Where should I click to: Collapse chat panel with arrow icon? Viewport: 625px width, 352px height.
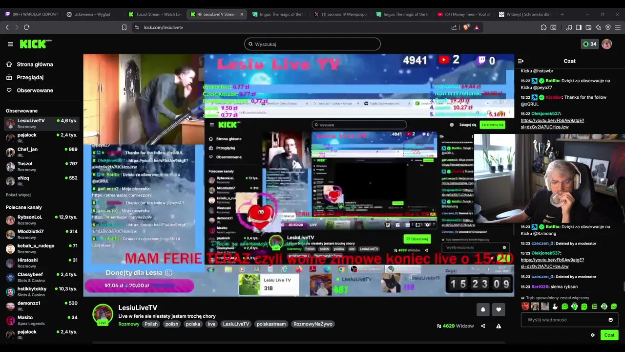pyautogui.click(x=521, y=61)
